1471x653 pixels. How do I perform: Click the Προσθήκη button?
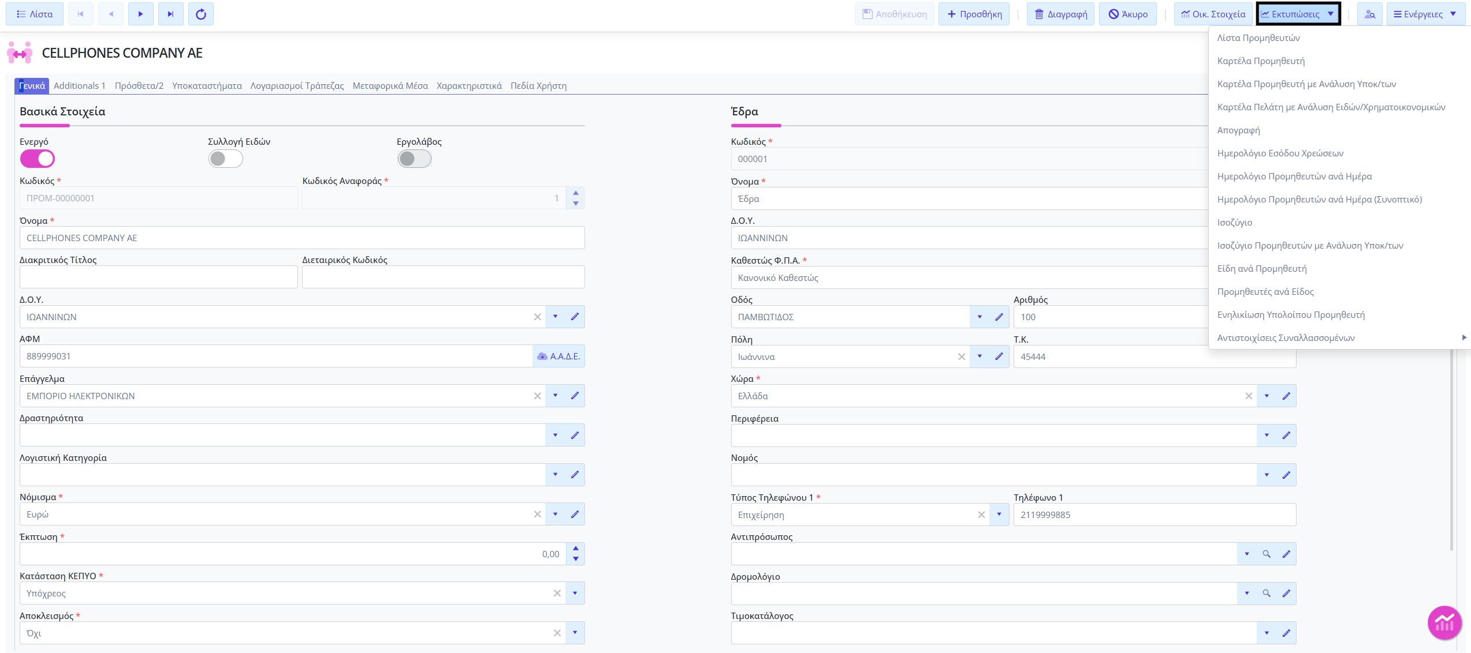pyautogui.click(x=974, y=14)
